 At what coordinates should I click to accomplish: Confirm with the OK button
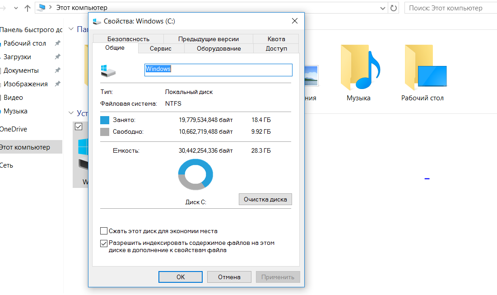tap(181, 277)
